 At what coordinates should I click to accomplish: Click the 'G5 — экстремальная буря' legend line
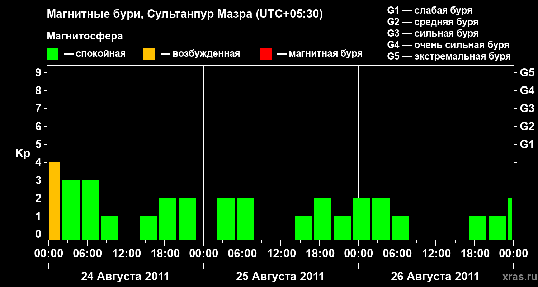click(449, 56)
